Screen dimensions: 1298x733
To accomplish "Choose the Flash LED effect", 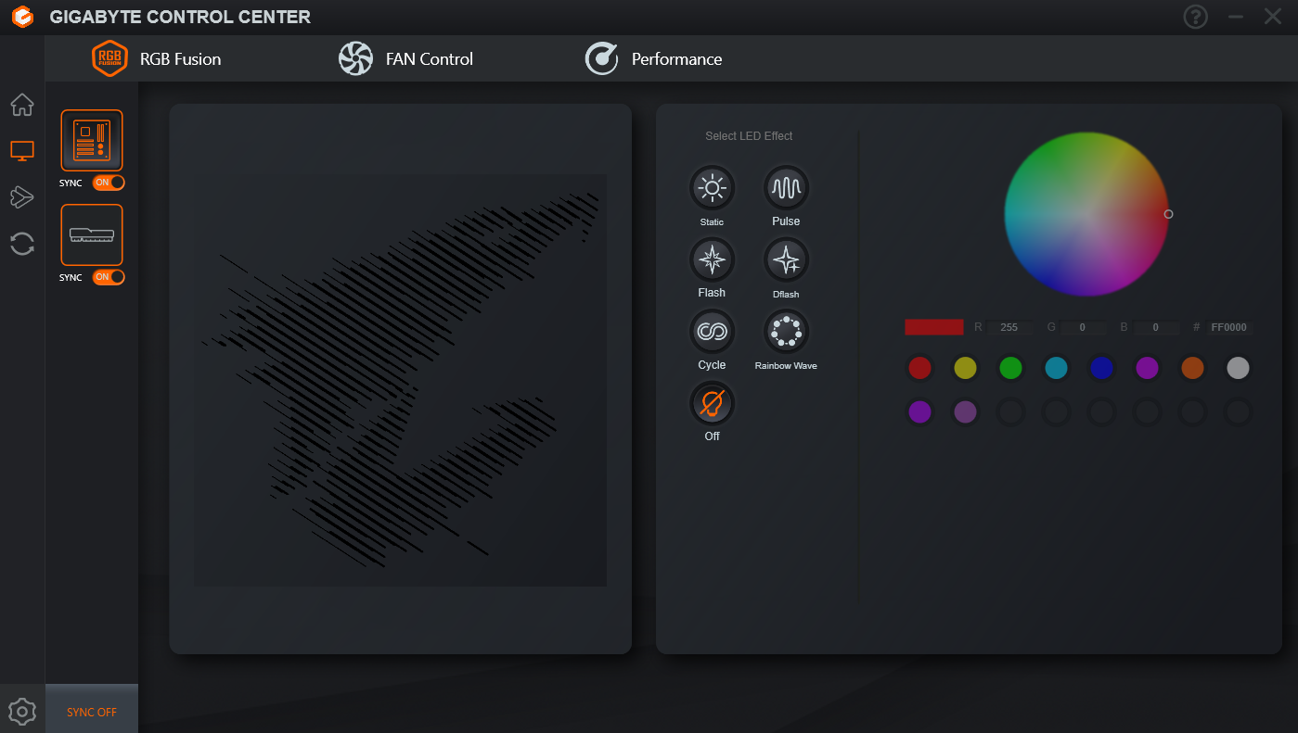I will tap(712, 259).
